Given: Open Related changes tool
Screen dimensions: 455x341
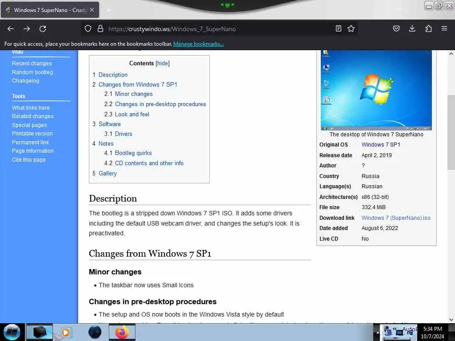Looking at the screenshot, I should (32, 116).
